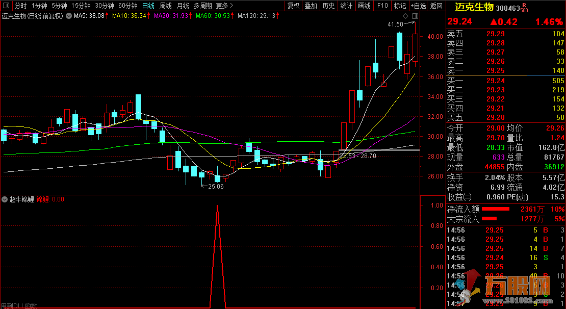Screen dimensions: 566x309
Task: Select the 60分钟 period tab
Action: click(x=128, y=6)
